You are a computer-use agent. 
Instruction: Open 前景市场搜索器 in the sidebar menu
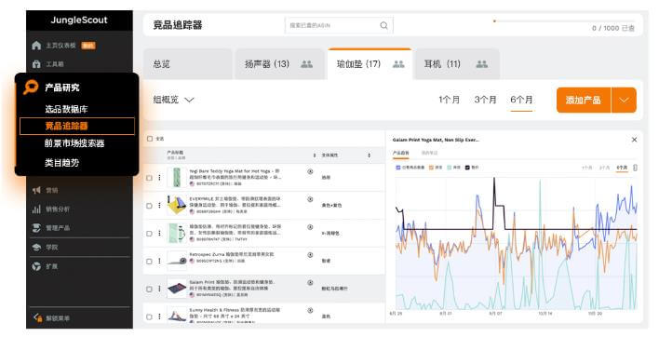pyautogui.click(x=74, y=143)
